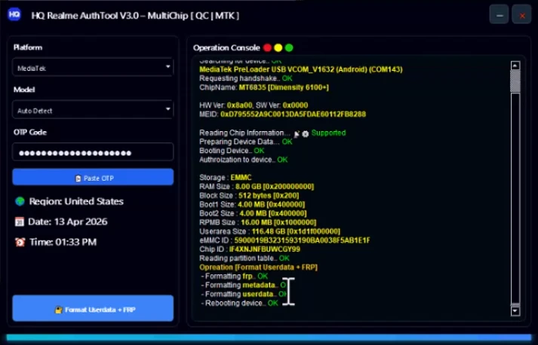538x345 pixels.
Task: Click the 'Operation Console' heading
Action: [x=226, y=47]
